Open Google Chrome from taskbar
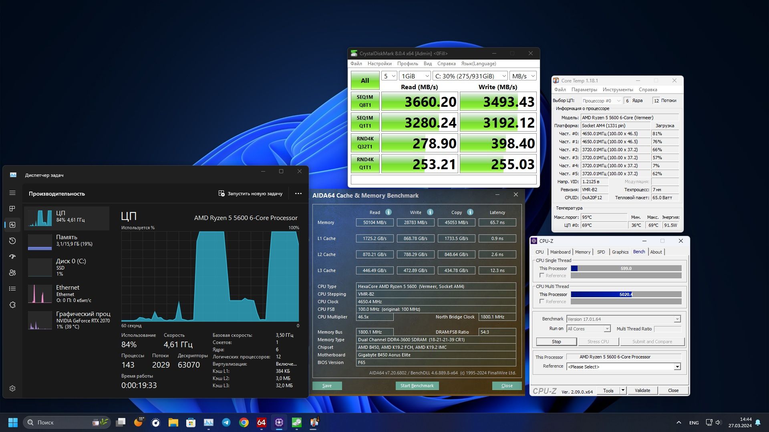This screenshot has width=769, height=432. tap(244, 422)
